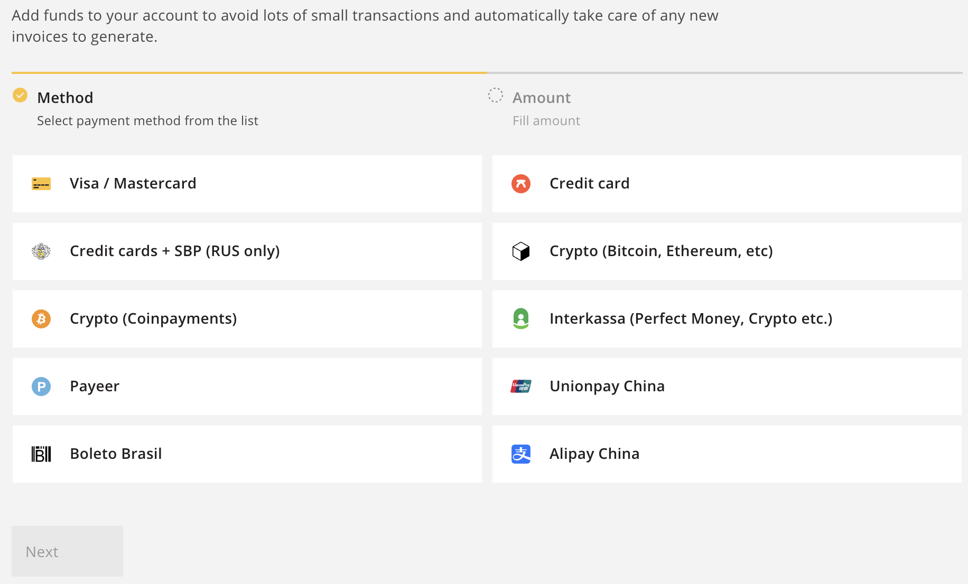Click the yellow step progress bar
Viewport: 968px width, 584px height.
[x=249, y=72]
